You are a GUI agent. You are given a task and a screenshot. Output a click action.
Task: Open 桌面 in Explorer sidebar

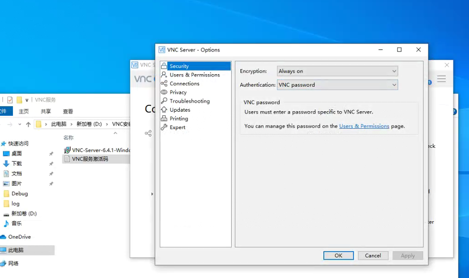tap(16, 153)
